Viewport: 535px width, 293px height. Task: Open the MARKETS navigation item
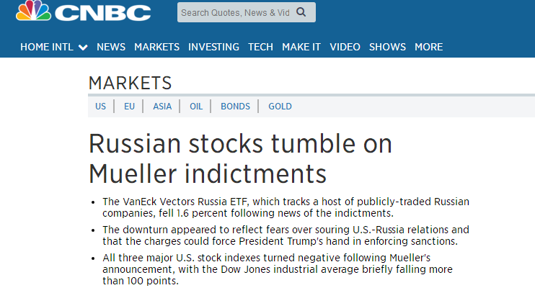156,47
